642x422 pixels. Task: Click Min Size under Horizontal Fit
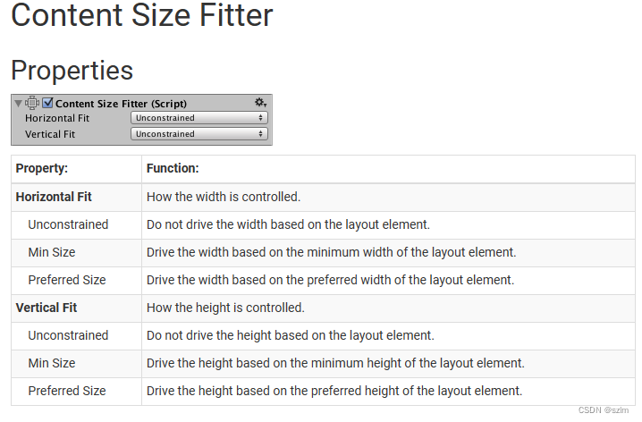52,252
